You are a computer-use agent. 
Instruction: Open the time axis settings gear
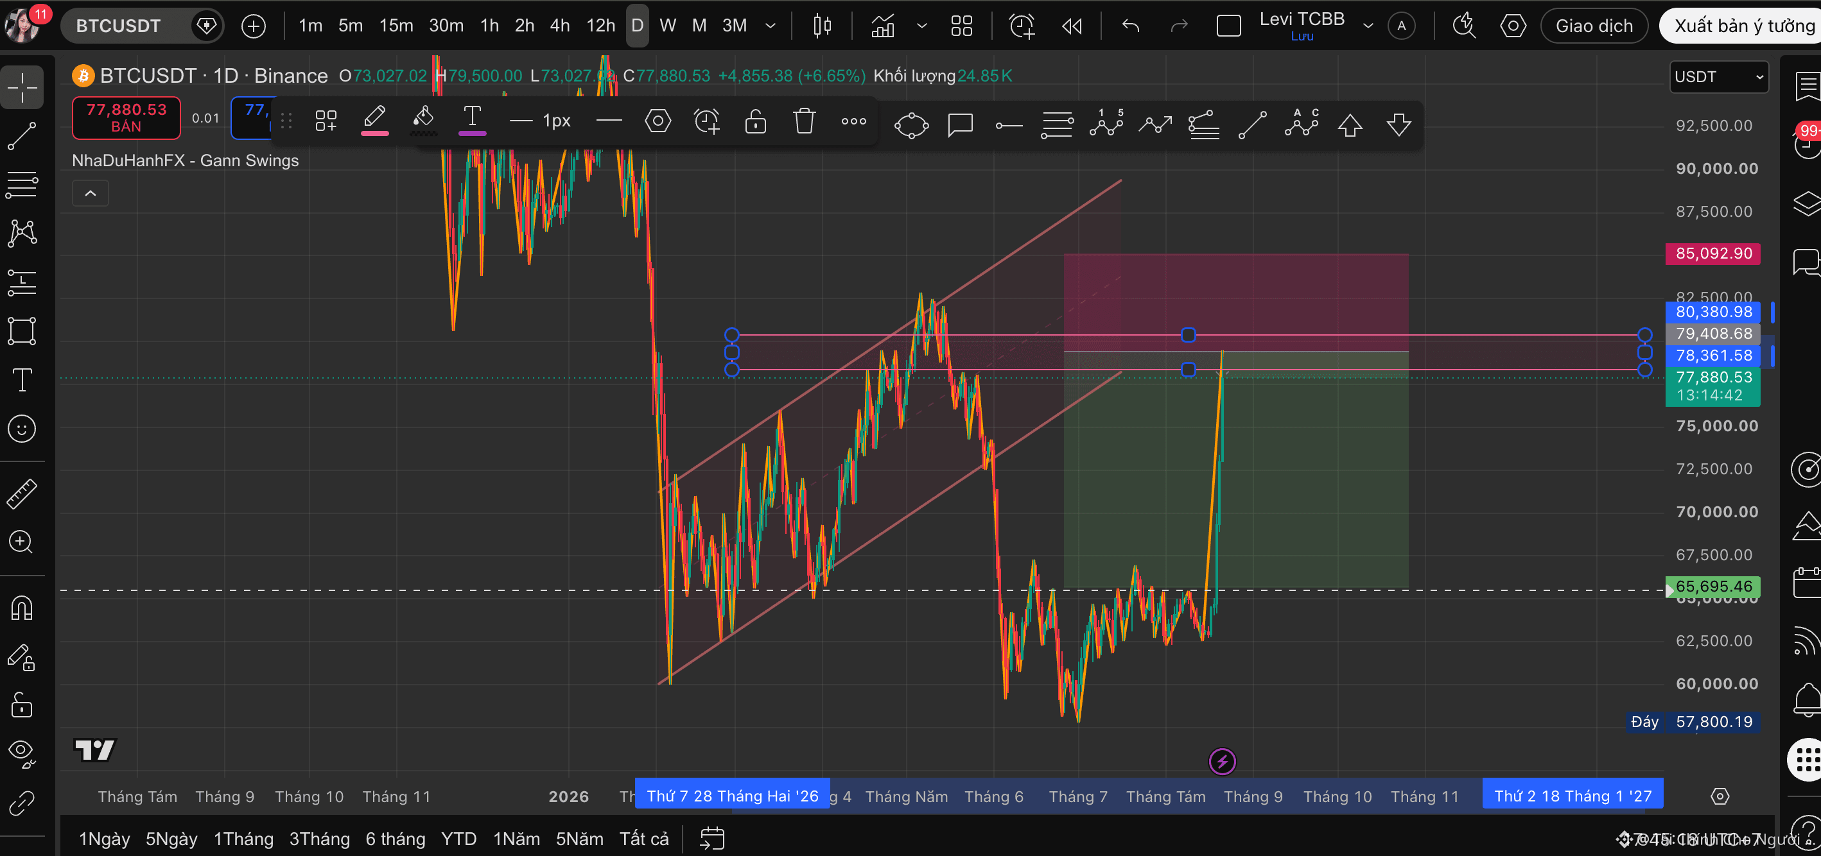pos(1720,797)
